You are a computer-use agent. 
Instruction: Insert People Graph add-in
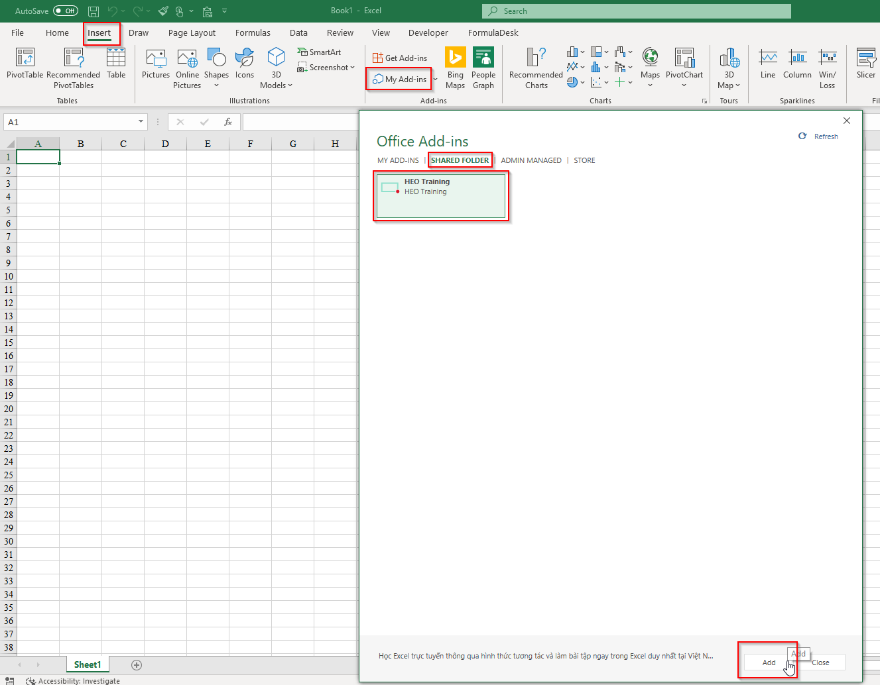[x=483, y=68]
